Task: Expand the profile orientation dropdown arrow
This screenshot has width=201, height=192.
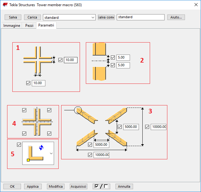Action: [51, 153]
